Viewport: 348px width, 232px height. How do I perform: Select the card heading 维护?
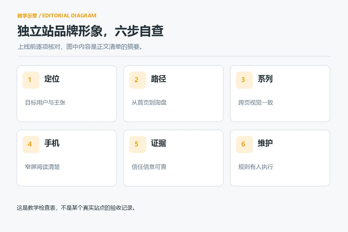coord(265,143)
